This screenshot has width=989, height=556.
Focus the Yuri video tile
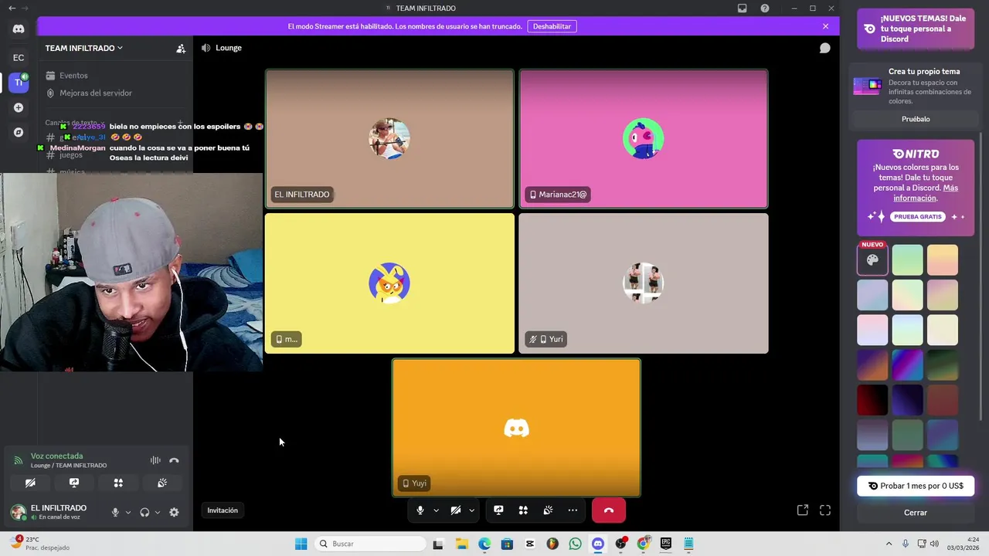click(644, 283)
